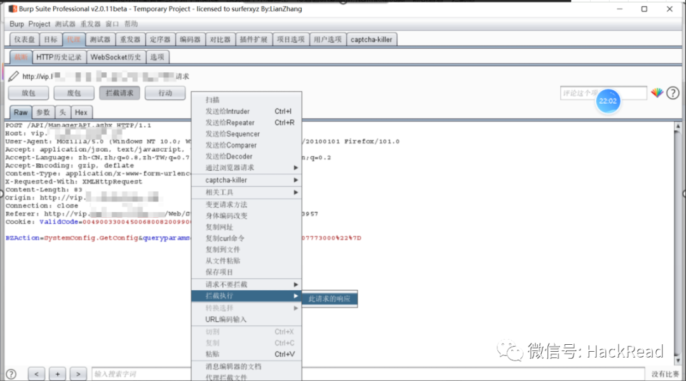Expand the 请求不要拦截 submenu arrow

click(x=296, y=284)
